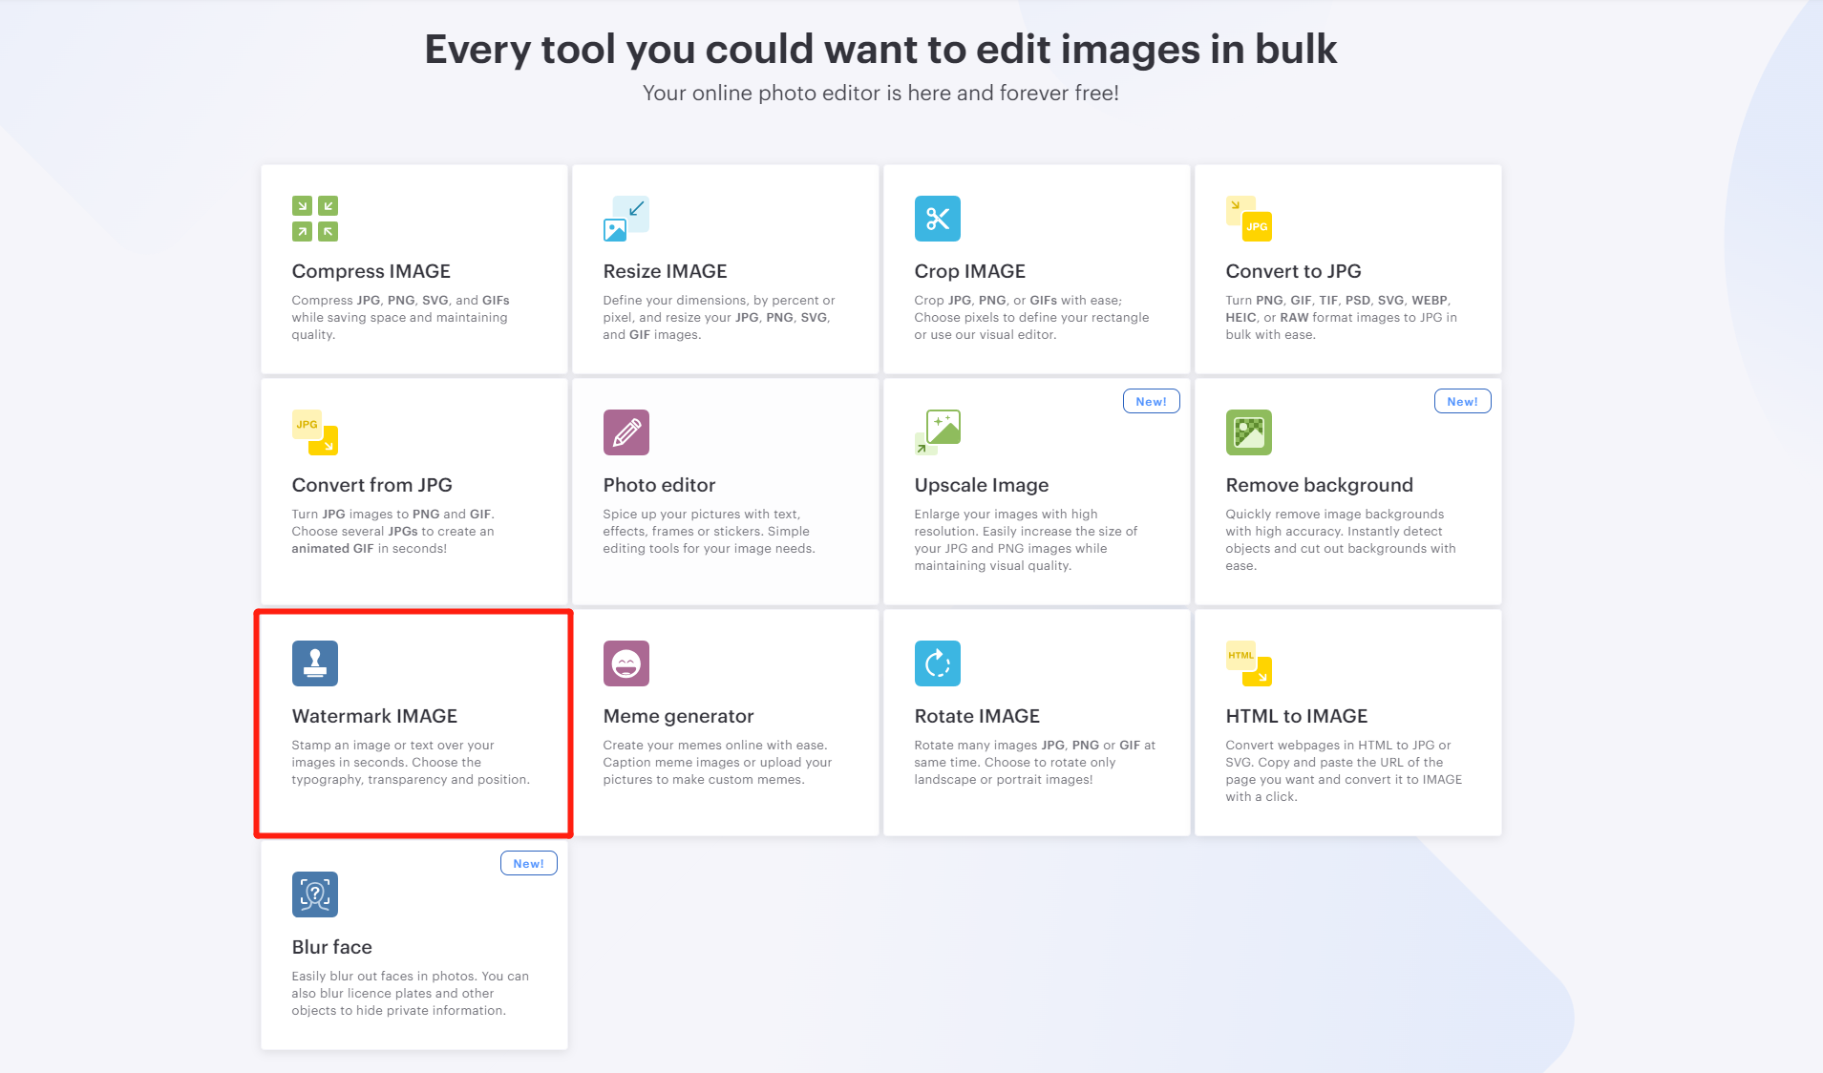Click the 'Turn PNG, GIF, TIF' description text
1823x1073 pixels.
[x=1342, y=317]
